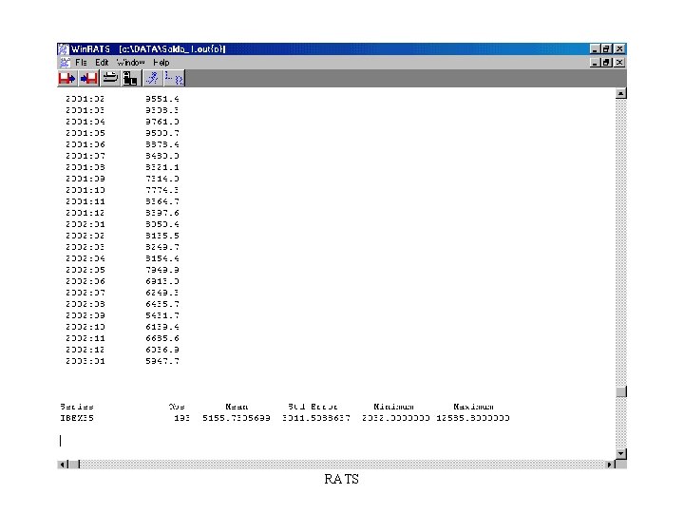Close the inner output document window
This screenshot has width=684, height=513.
pyautogui.click(x=619, y=63)
